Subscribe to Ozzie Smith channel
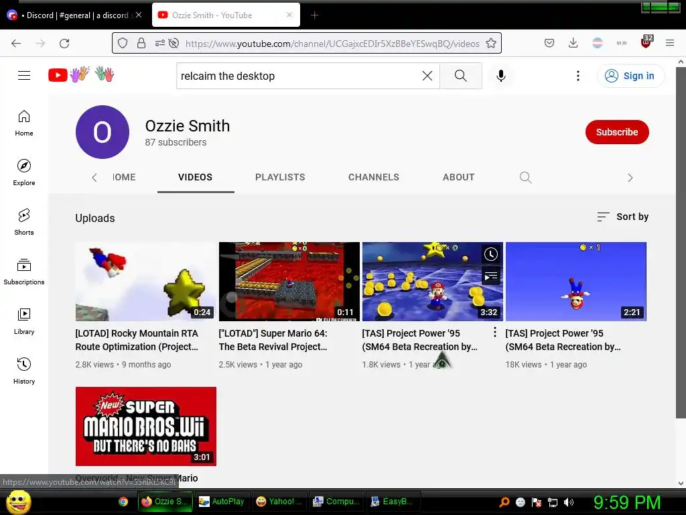Screen dimensions: 686x515 [x=617, y=132]
